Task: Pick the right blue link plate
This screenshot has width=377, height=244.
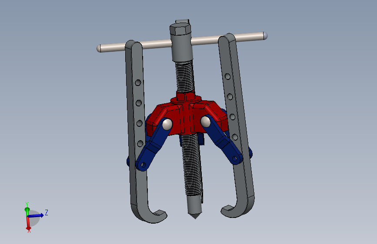Action: tap(221, 141)
